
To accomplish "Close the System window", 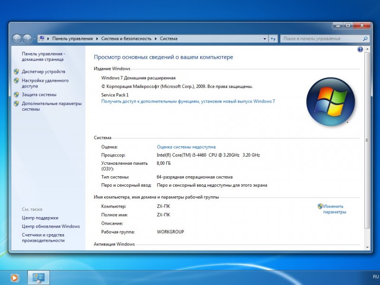I will click(x=362, y=25).
